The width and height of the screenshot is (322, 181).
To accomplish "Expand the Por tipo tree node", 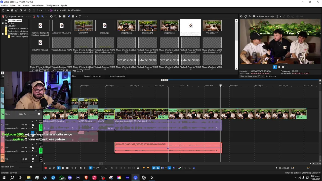I will coord(3,23).
